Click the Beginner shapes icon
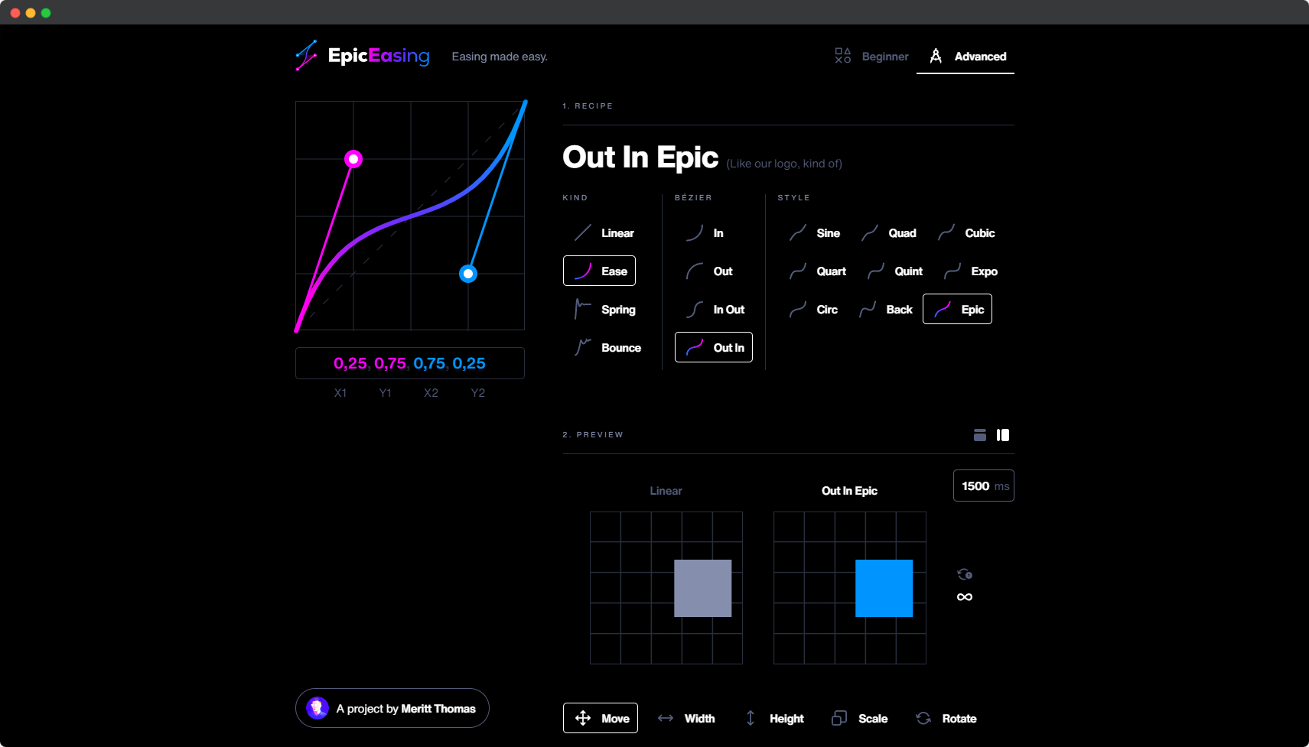 tap(843, 56)
